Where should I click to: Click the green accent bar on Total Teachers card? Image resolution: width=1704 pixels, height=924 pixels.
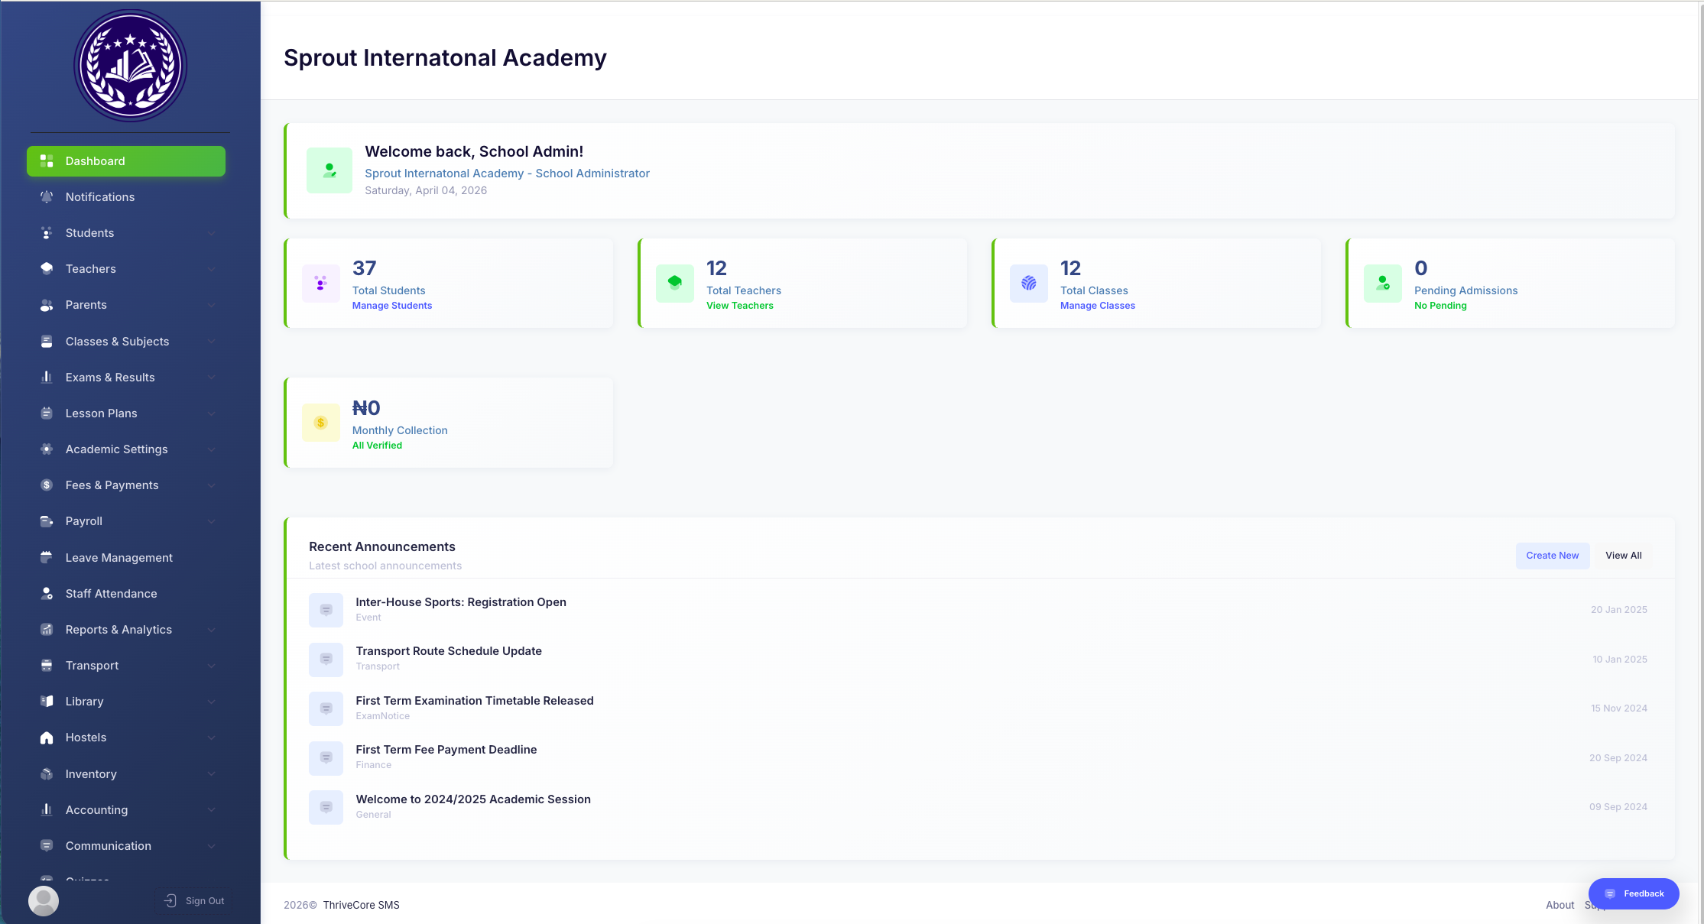[640, 283]
